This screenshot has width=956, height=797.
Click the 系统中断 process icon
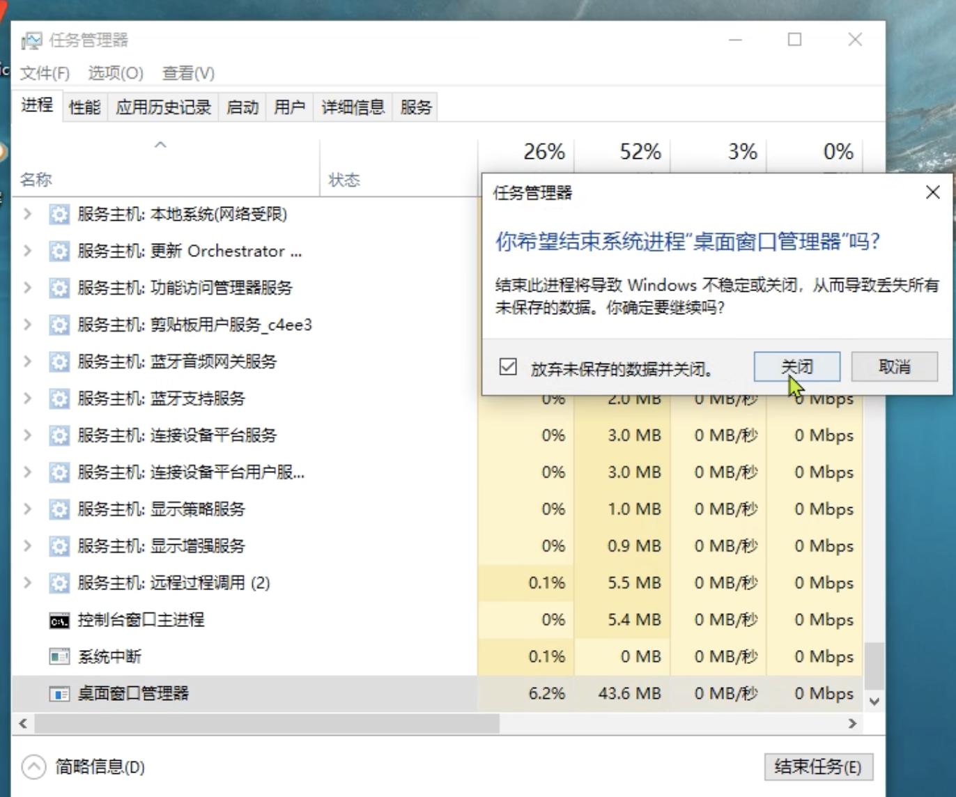pyautogui.click(x=60, y=656)
